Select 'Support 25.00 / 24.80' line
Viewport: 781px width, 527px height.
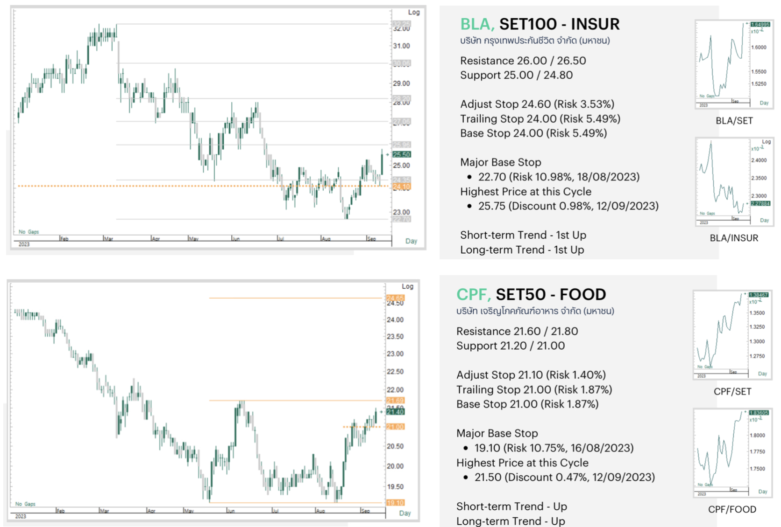[516, 75]
